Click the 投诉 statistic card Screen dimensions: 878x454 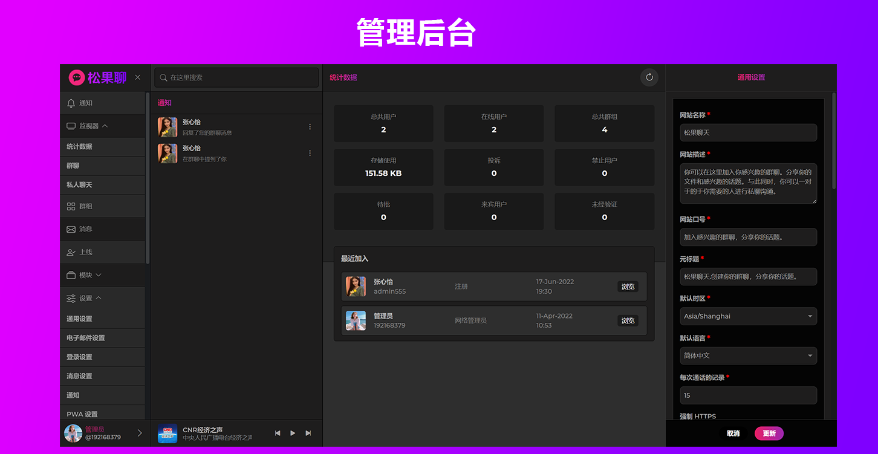pyautogui.click(x=494, y=167)
